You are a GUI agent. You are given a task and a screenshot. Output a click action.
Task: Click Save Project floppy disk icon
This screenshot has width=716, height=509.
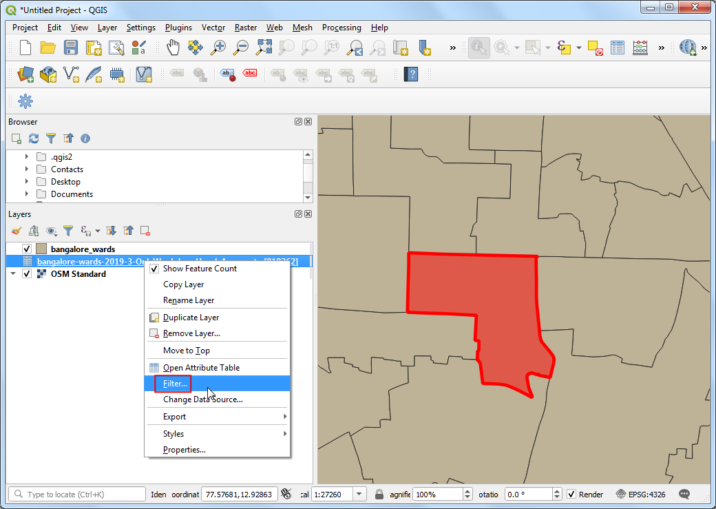click(x=71, y=48)
